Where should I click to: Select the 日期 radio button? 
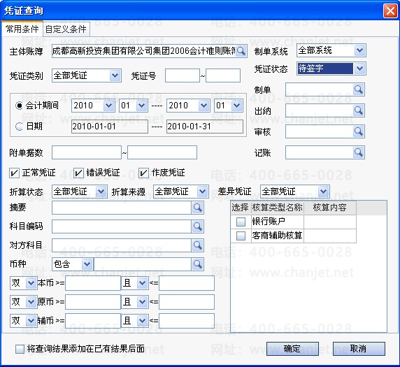(19, 127)
